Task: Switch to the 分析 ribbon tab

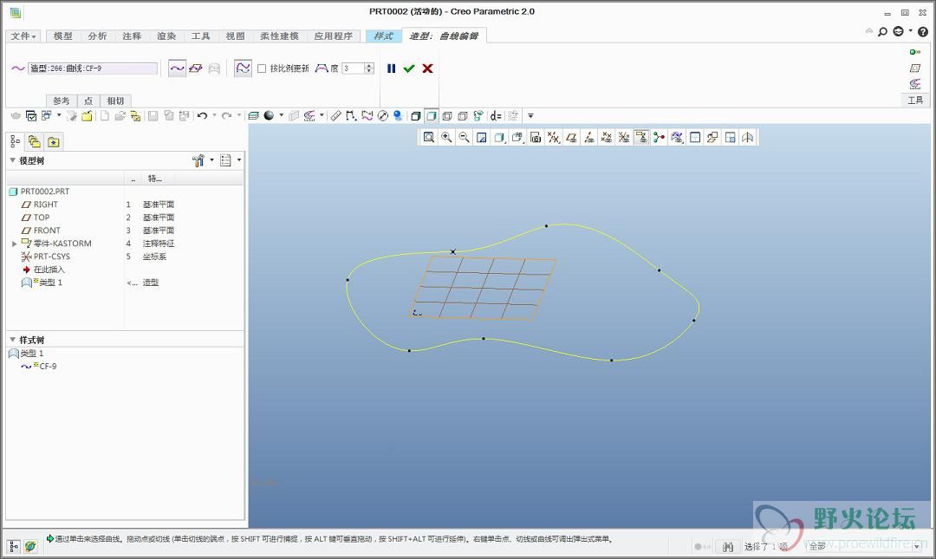Action: coord(97,36)
